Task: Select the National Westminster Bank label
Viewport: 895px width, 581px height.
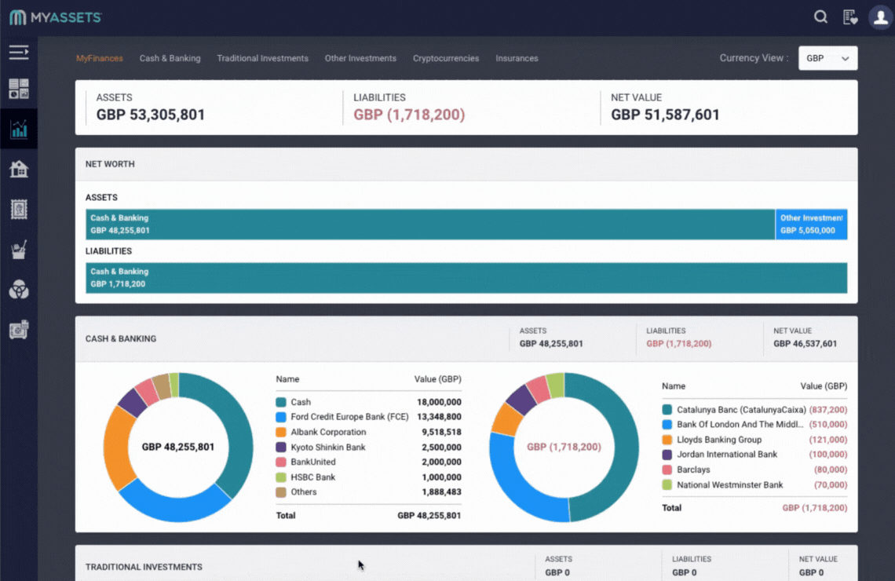Action: (x=730, y=485)
